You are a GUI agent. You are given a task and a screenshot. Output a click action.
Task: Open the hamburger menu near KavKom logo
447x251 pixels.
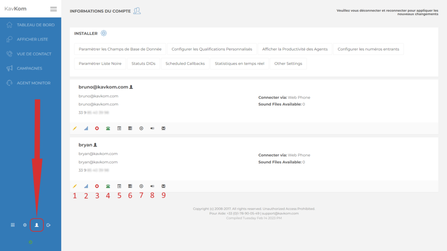tap(53, 8)
